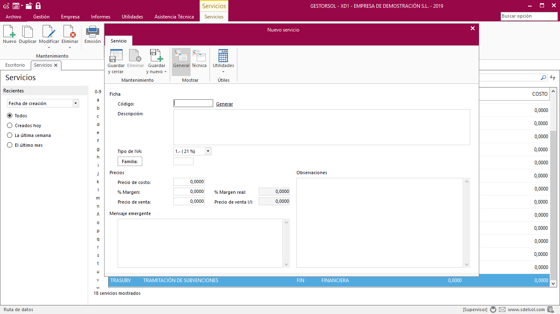This screenshot has width=560, height=314.
Task: Show the General view
Action: click(181, 56)
